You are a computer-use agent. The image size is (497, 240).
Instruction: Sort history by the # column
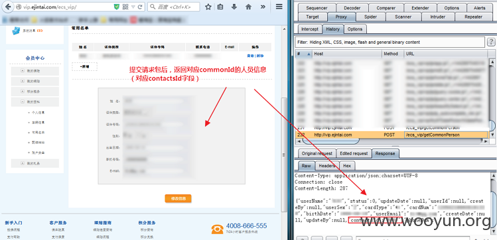pyautogui.click(x=304, y=54)
